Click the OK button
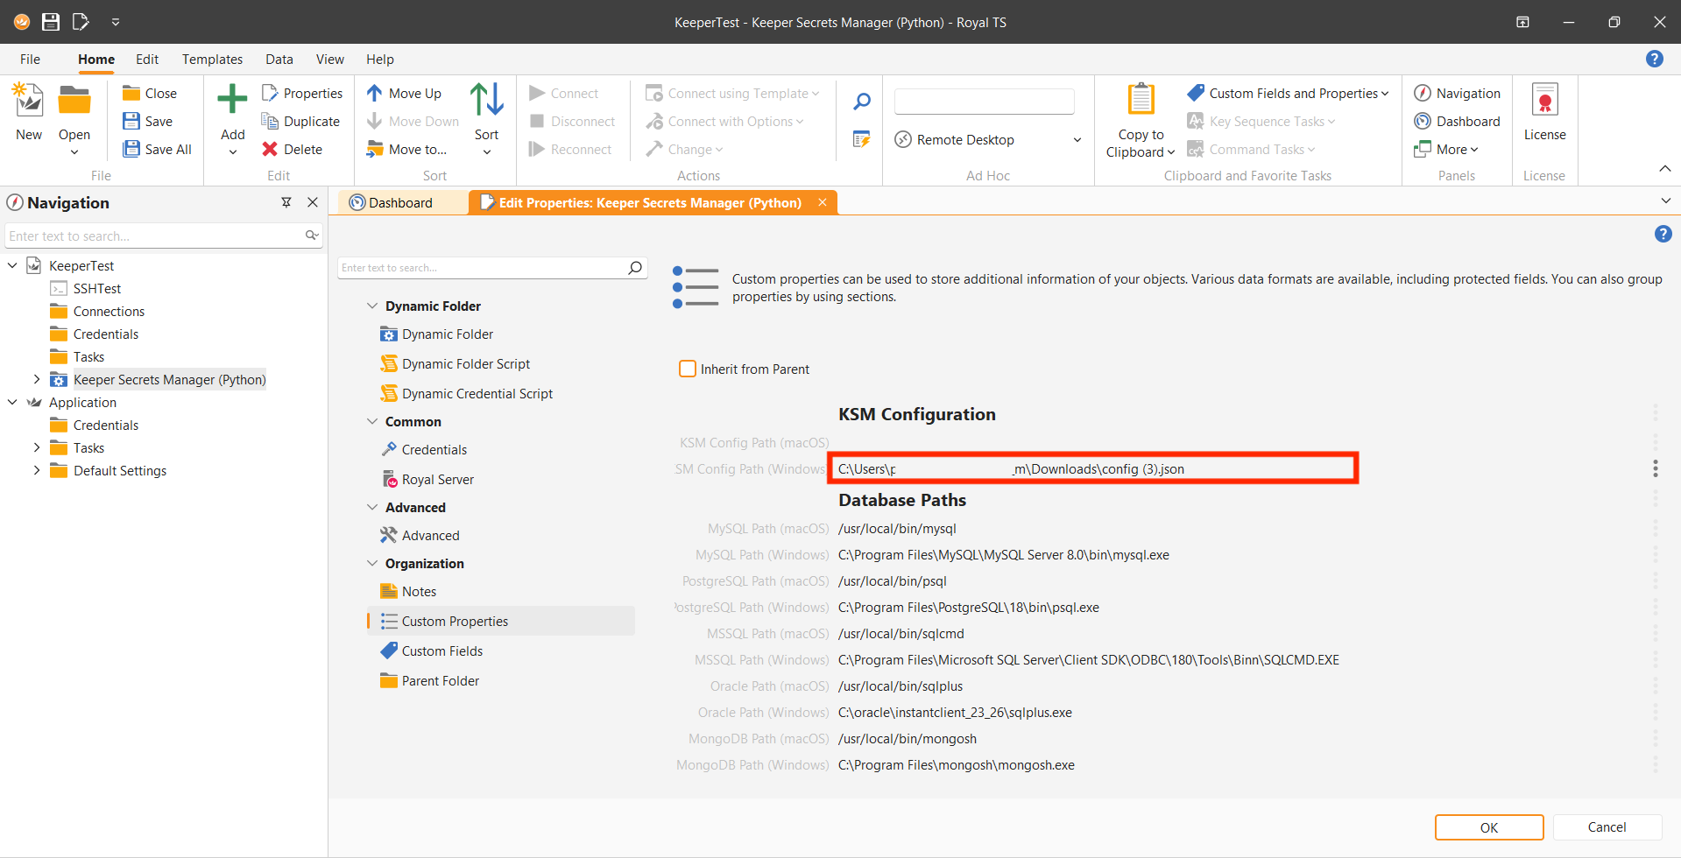This screenshot has width=1681, height=858. (x=1488, y=827)
